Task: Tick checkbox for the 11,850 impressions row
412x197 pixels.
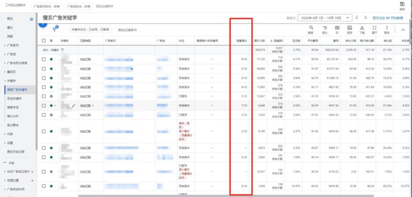Action: pyautogui.click(x=44, y=87)
